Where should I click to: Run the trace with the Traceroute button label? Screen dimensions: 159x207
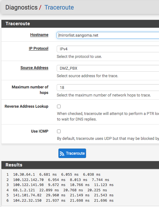(x=75, y=153)
